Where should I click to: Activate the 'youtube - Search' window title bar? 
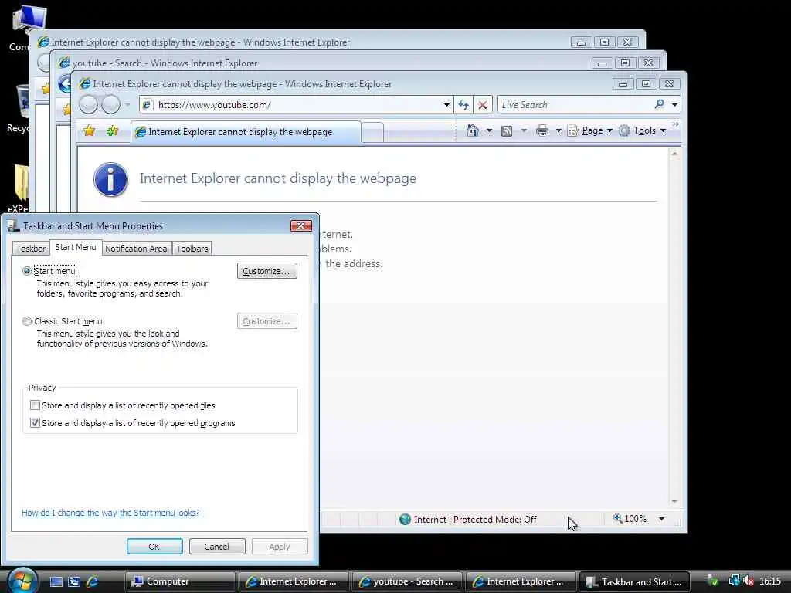[323, 63]
